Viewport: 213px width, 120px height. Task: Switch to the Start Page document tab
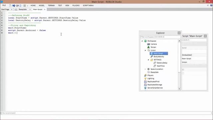[x=5, y=9]
